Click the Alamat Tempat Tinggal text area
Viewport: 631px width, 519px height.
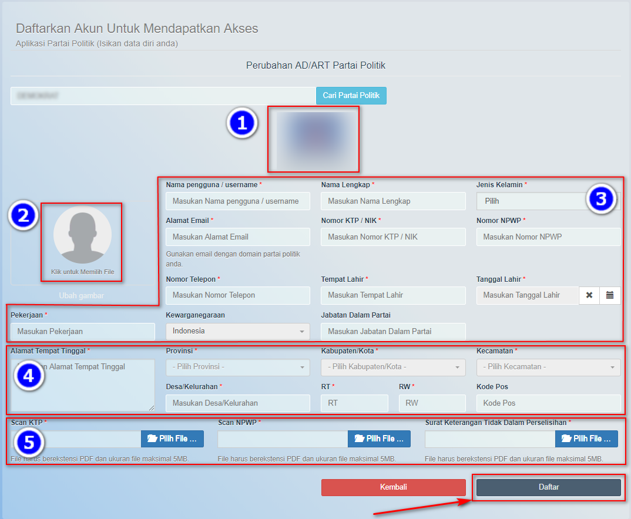coord(82,387)
